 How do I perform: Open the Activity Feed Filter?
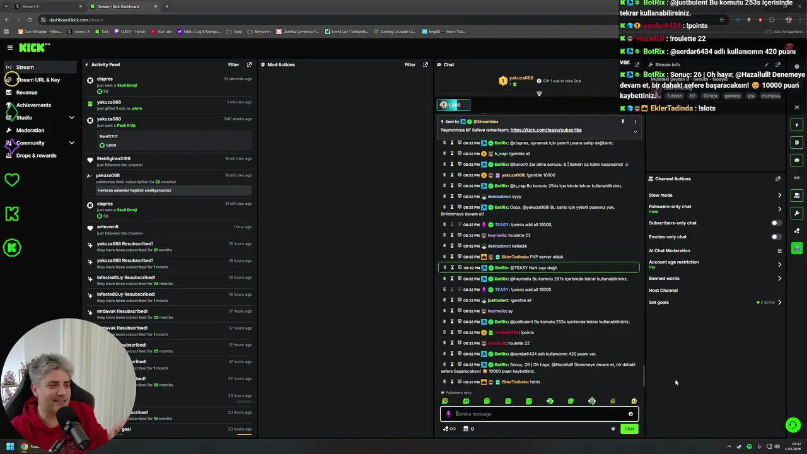(233, 64)
